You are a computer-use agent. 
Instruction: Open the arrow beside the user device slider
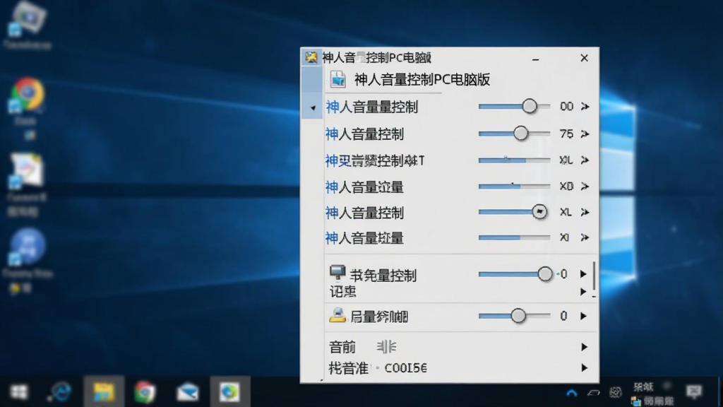[583, 316]
